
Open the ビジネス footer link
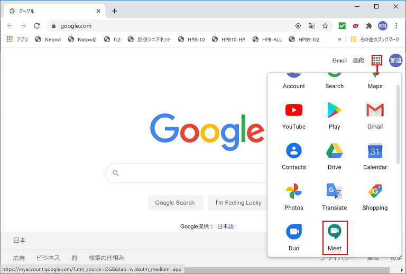[x=48, y=258]
